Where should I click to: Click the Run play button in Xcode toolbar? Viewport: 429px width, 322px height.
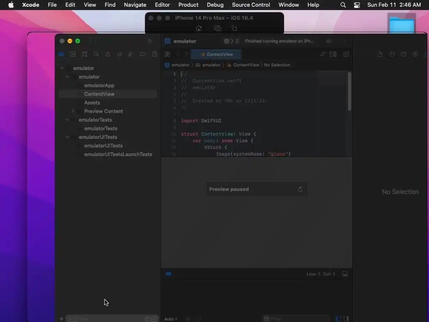coord(150,41)
